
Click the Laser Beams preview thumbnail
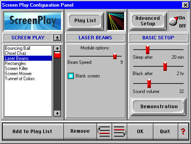coord(116,21)
